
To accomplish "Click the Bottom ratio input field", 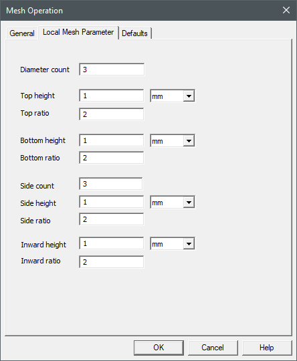I will coord(112,158).
